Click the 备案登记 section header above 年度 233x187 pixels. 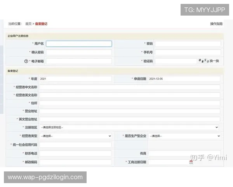(115, 71)
